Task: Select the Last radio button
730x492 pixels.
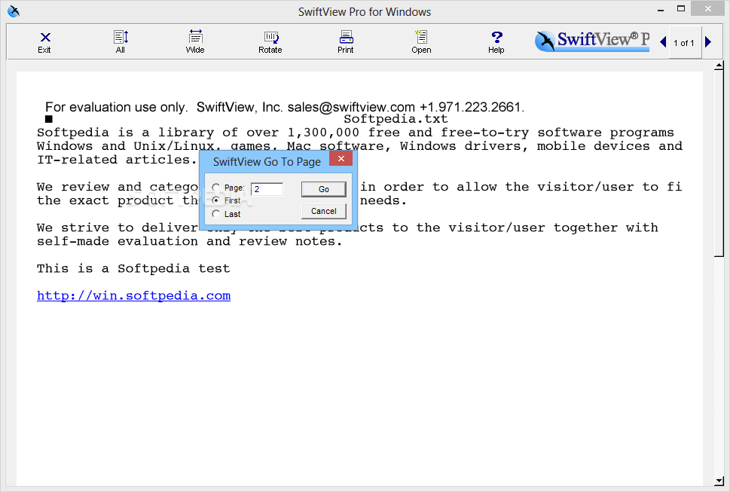Action: 215,214
